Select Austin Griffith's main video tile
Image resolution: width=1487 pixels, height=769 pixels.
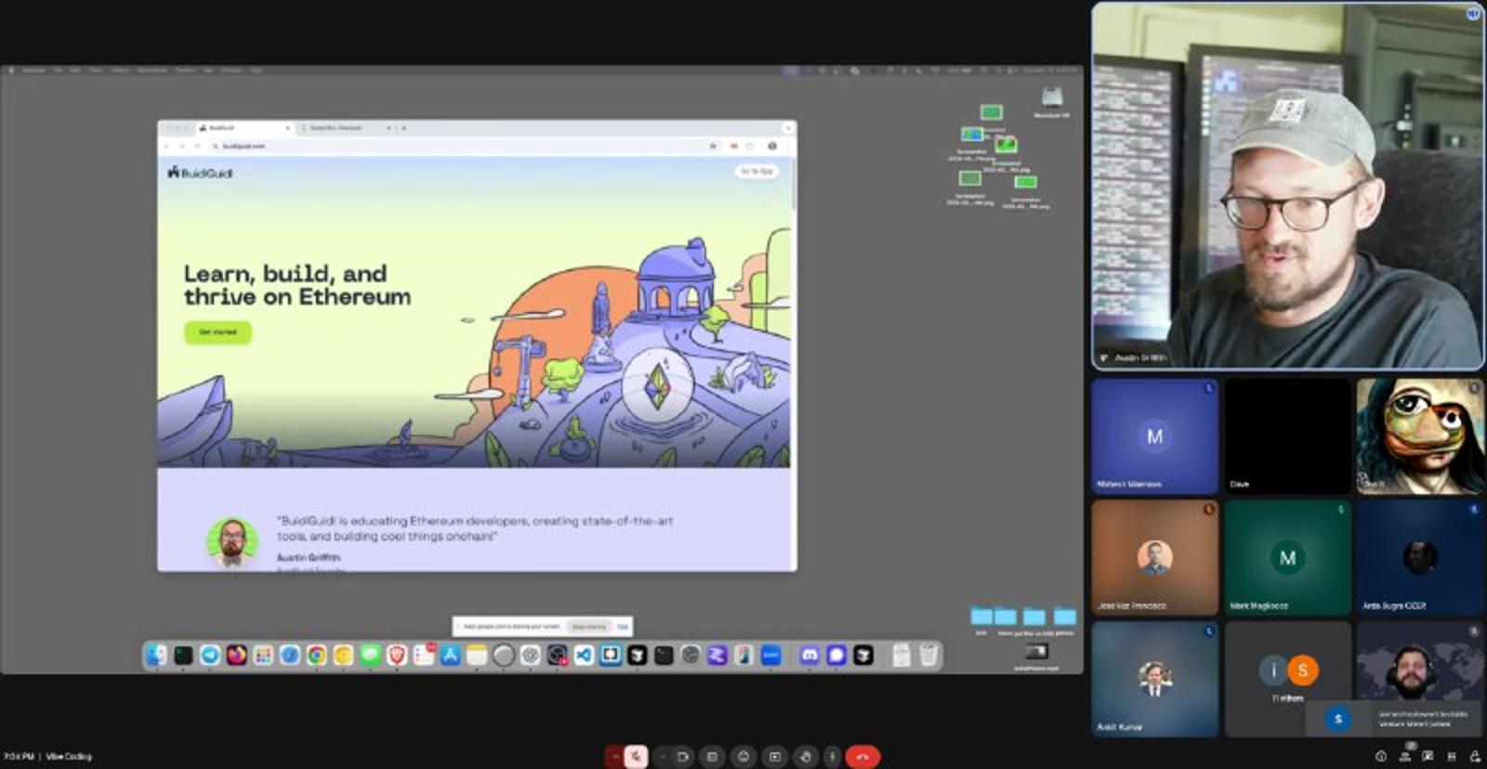1287,186
